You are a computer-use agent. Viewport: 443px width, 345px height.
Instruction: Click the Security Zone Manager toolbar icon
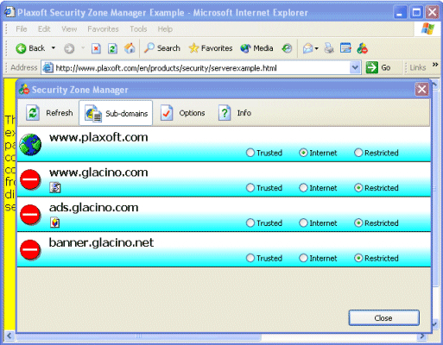pos(363,48)
